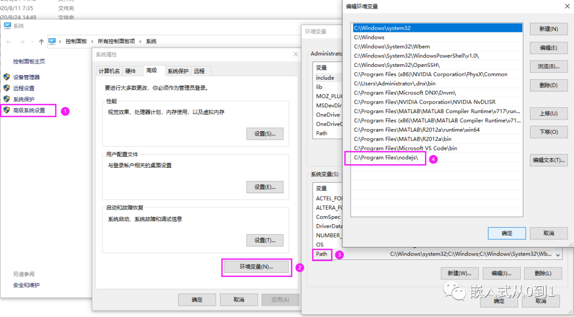This screenshot has width=574, height=317.
Task: Select C:\Program Files\nodejs\ entry
Action: pyautogui.click(x=437, y=158)
